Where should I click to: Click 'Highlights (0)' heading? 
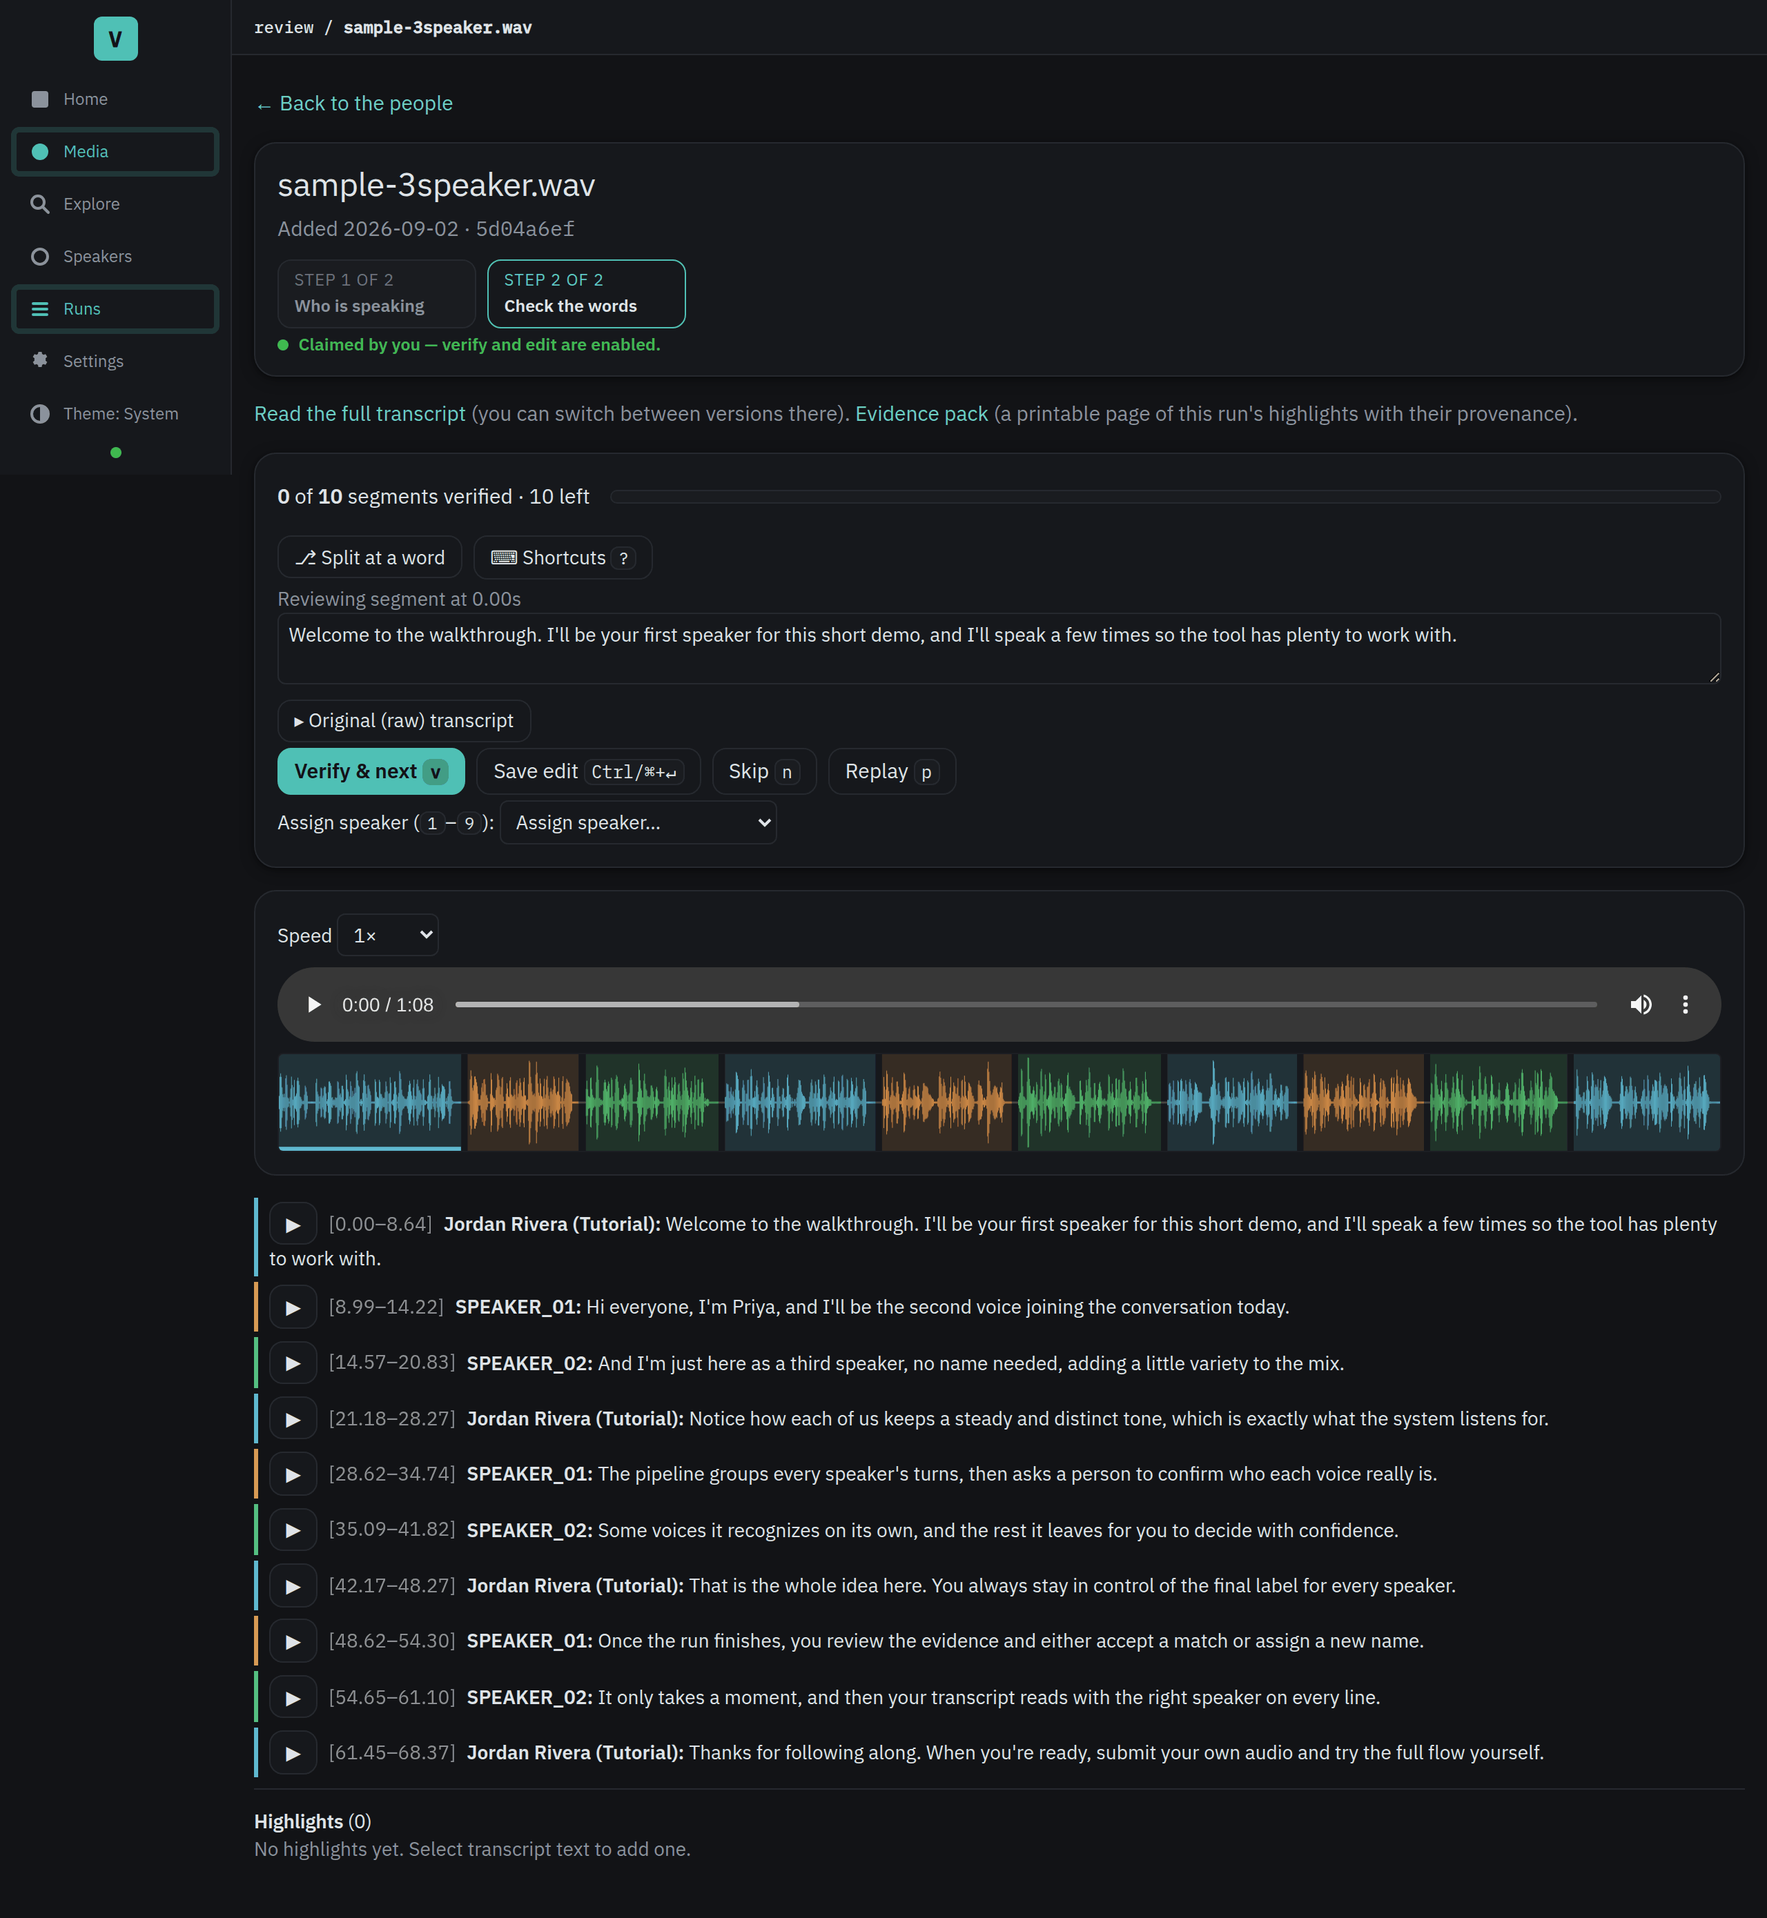[313, 1822]
